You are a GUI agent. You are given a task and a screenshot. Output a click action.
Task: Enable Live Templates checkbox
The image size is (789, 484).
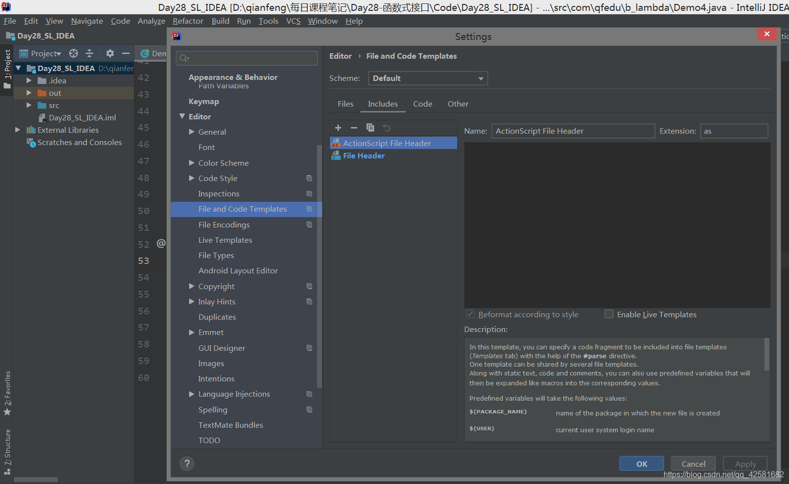[x=609, y=314]
